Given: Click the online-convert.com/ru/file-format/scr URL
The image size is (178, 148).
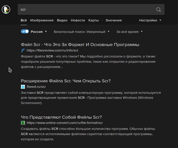Looking at the screenshot, I should [65, 123].
